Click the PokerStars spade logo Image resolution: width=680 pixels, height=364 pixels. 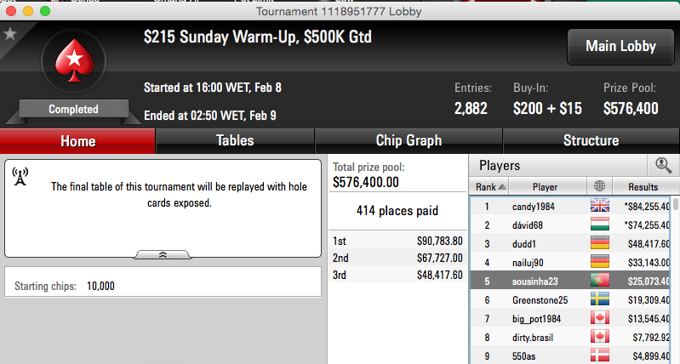point(74,61)
